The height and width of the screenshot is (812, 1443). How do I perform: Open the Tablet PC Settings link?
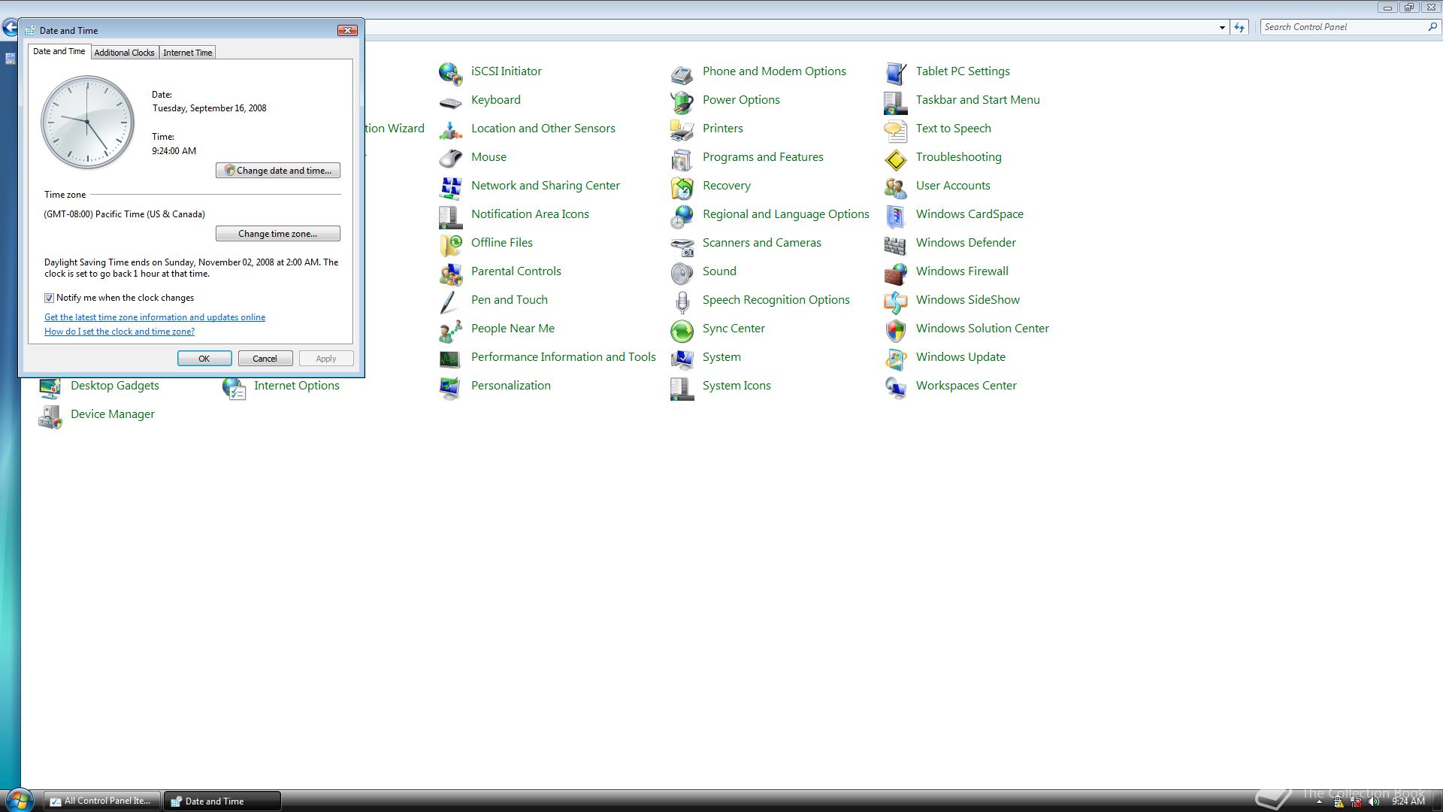click(x=963, y=71)
